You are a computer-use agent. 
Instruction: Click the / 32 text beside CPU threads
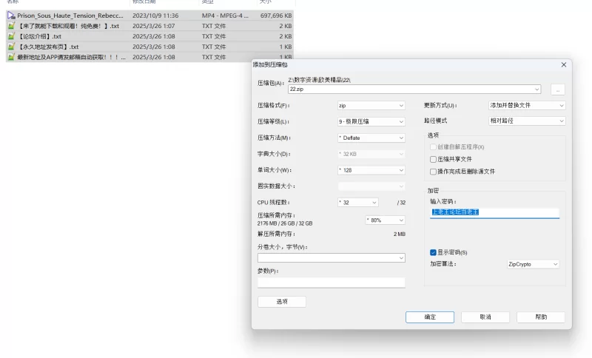[x=401, y=203]
